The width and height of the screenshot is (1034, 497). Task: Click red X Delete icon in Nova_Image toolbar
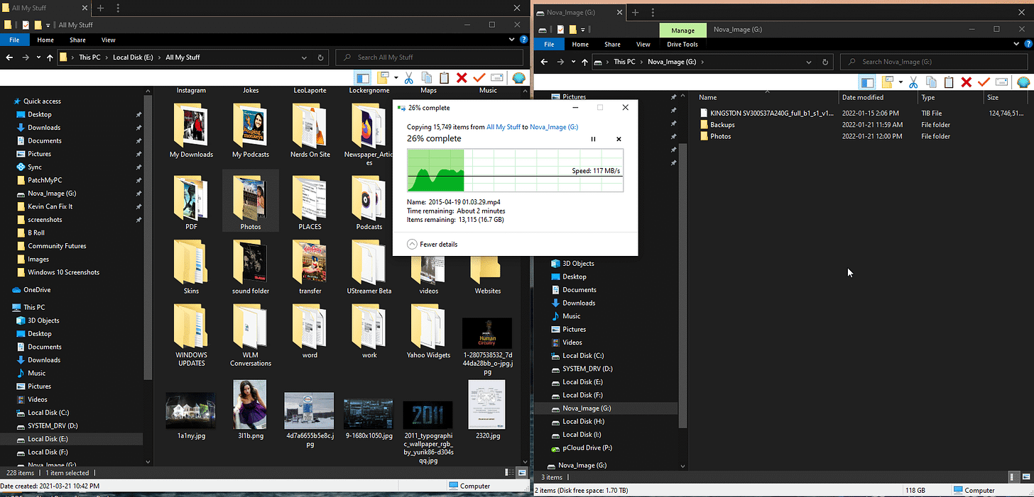(966, 82)
